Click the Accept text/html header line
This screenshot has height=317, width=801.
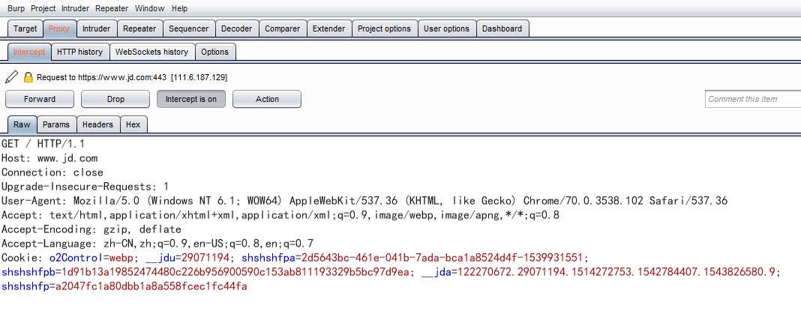tap(280, 215)
